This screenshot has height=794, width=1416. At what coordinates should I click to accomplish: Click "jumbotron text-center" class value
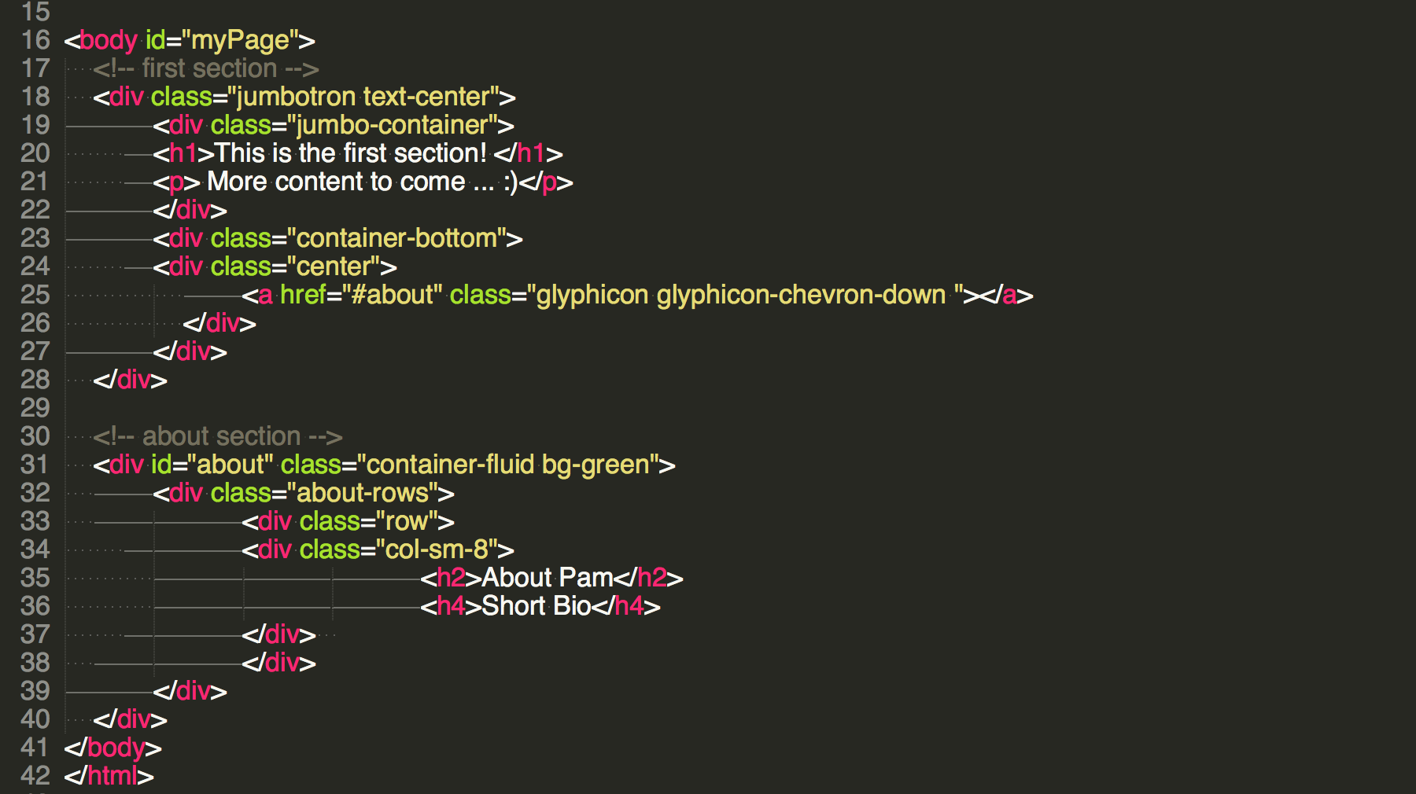click(x=363, y=97)
